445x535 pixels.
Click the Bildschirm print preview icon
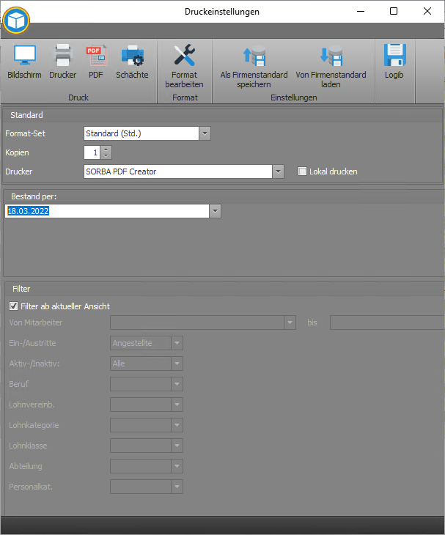click(24, 57)
